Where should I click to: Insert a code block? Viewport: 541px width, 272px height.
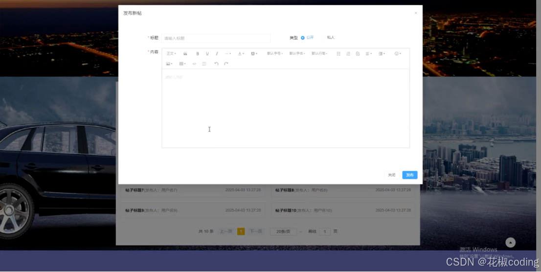point(194,64)
